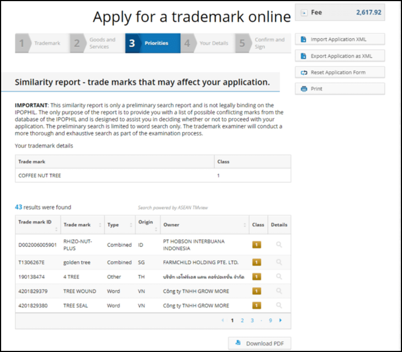Image resolution: width=402 pixels, height=352 pixels.
Task: Click details magnifier for TREE SEAL
Action: (279, 306)
